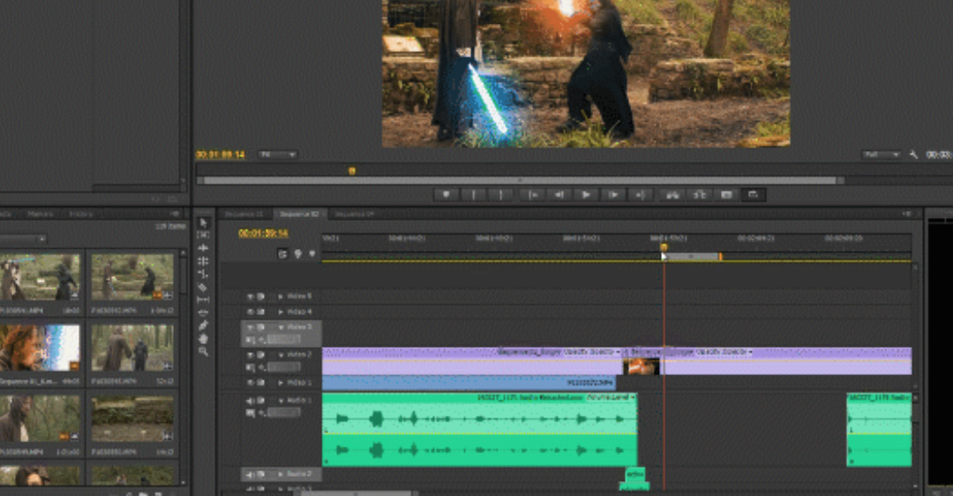Mute Audio 1 track speaker toggle
The image size is (953, 496).
pos(250,401)
